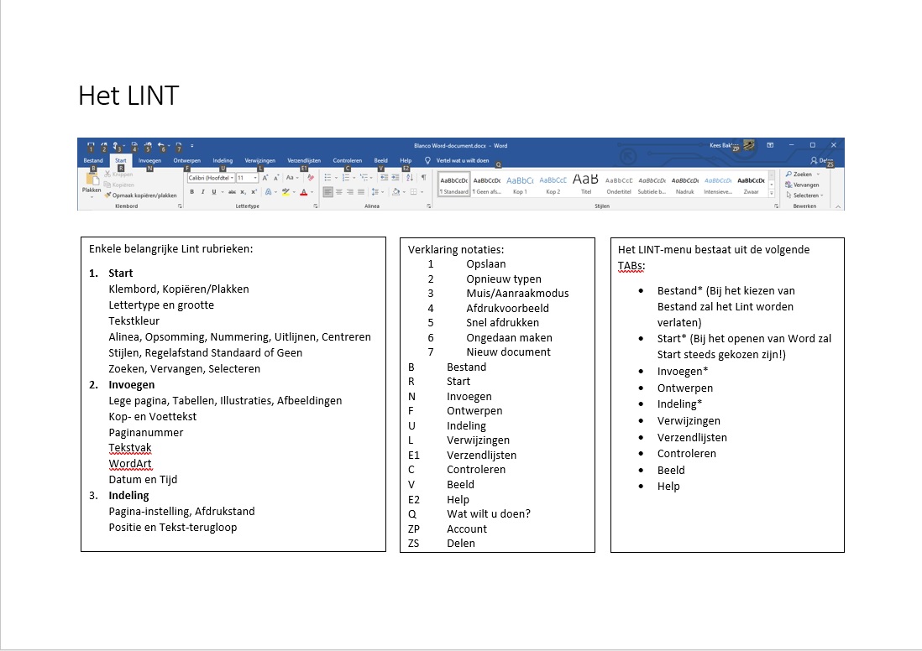Select the Kop 1 style thumbnail
This screenshot has height=651, width=922.
(520, 183)
